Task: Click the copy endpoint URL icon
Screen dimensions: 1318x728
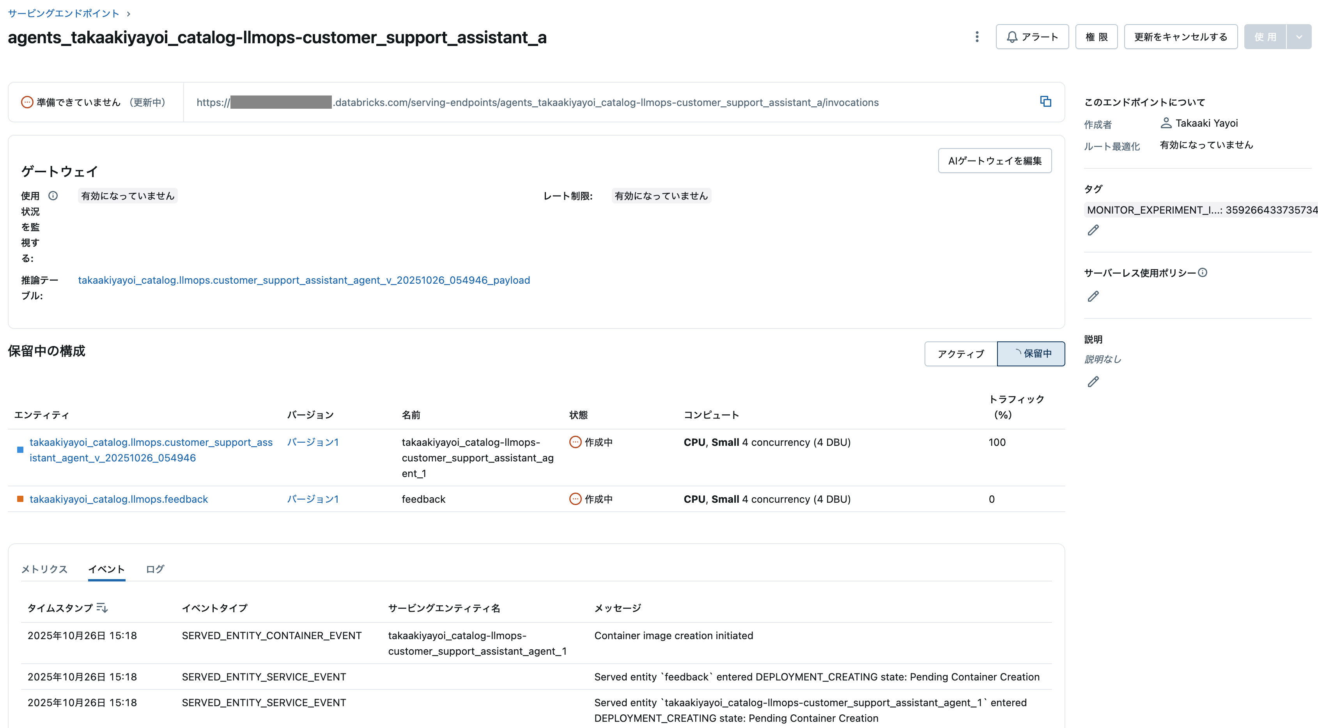Action: (1045, 101)
